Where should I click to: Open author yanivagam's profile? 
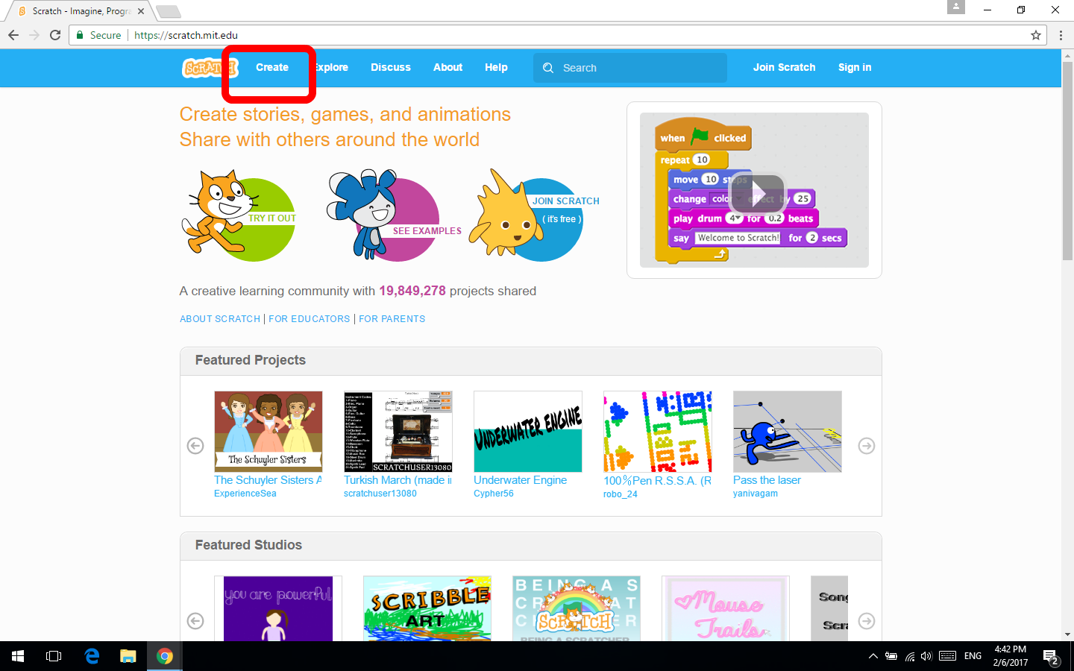click(x=756, y=494)
